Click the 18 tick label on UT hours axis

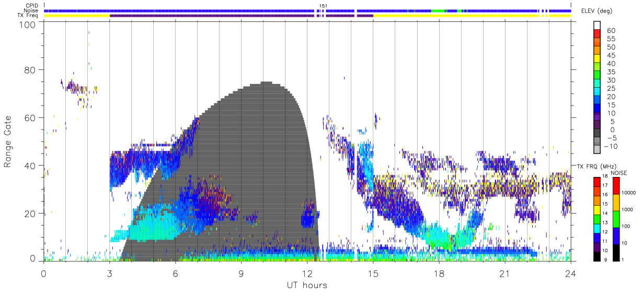(439, 274)
